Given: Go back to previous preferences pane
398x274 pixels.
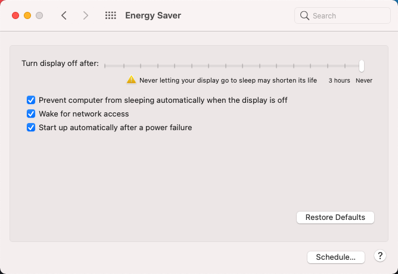Looking at the screenshot, I should coord(64,15).
